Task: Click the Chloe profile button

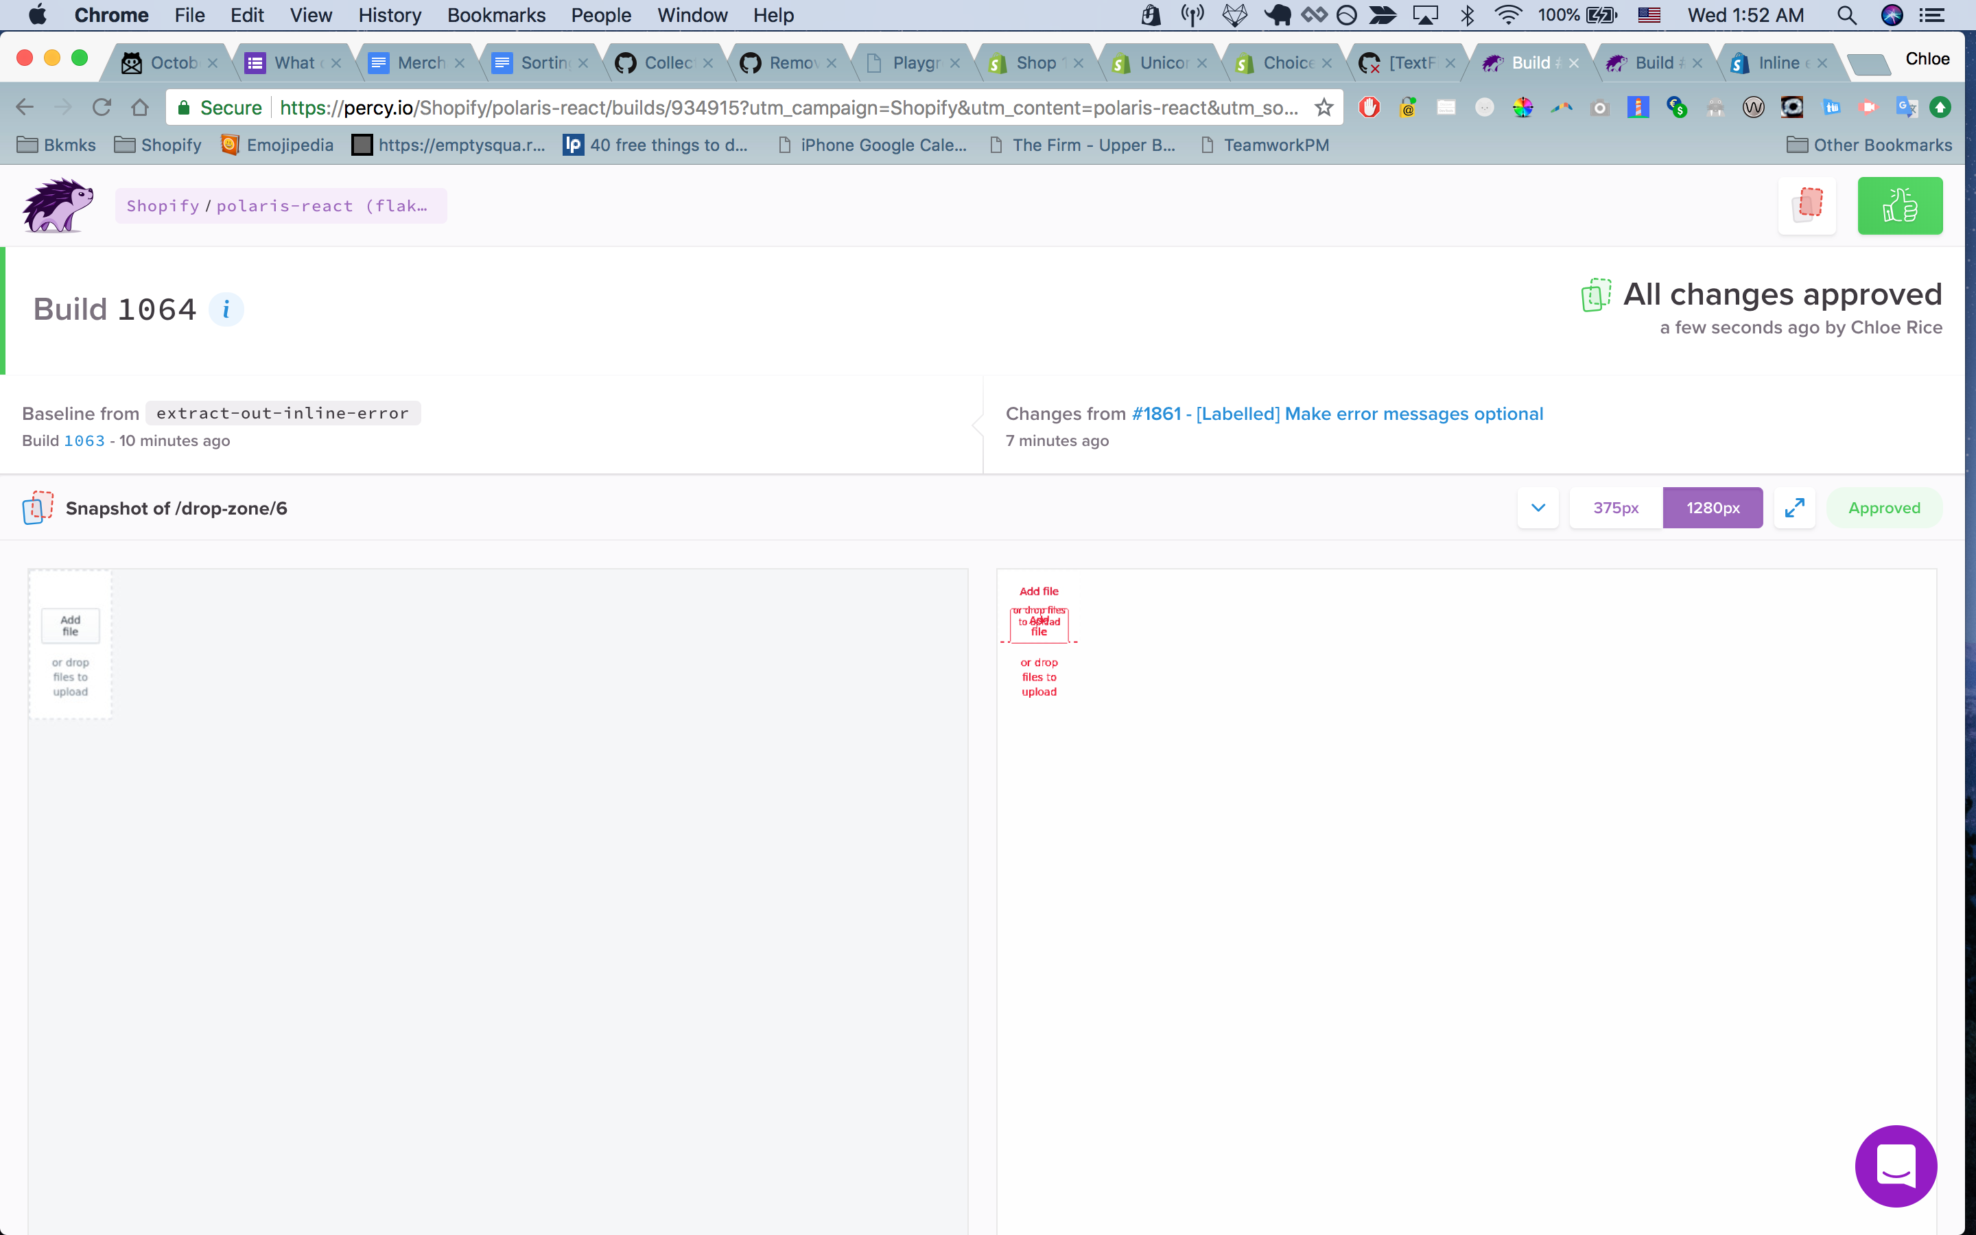Action: (1927, 59)
